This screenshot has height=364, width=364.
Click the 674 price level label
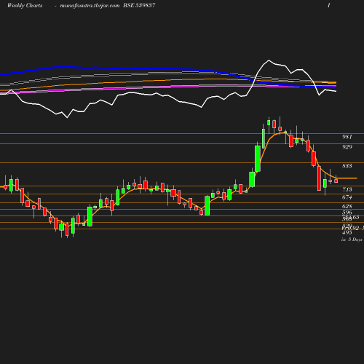(x=347, y=197)
